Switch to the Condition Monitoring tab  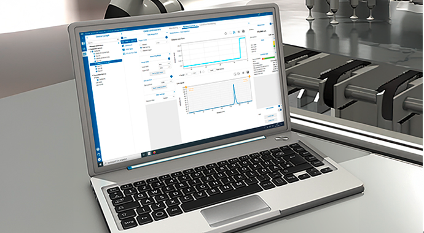[207, 25]
